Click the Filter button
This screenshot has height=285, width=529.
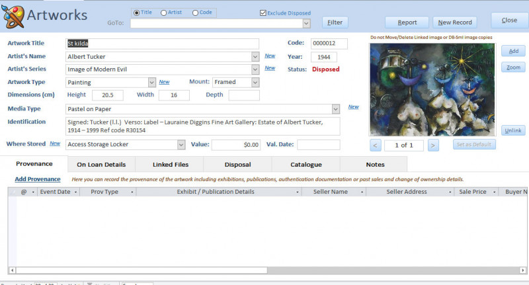pyautogui.click(x=335, y=22)
